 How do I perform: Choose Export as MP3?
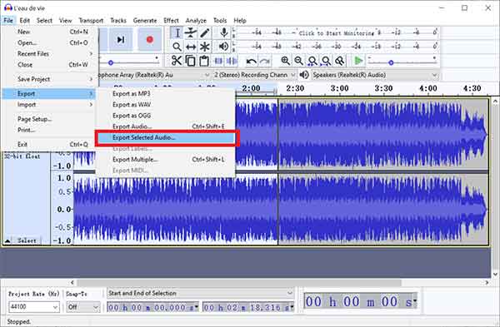[165, 94]
